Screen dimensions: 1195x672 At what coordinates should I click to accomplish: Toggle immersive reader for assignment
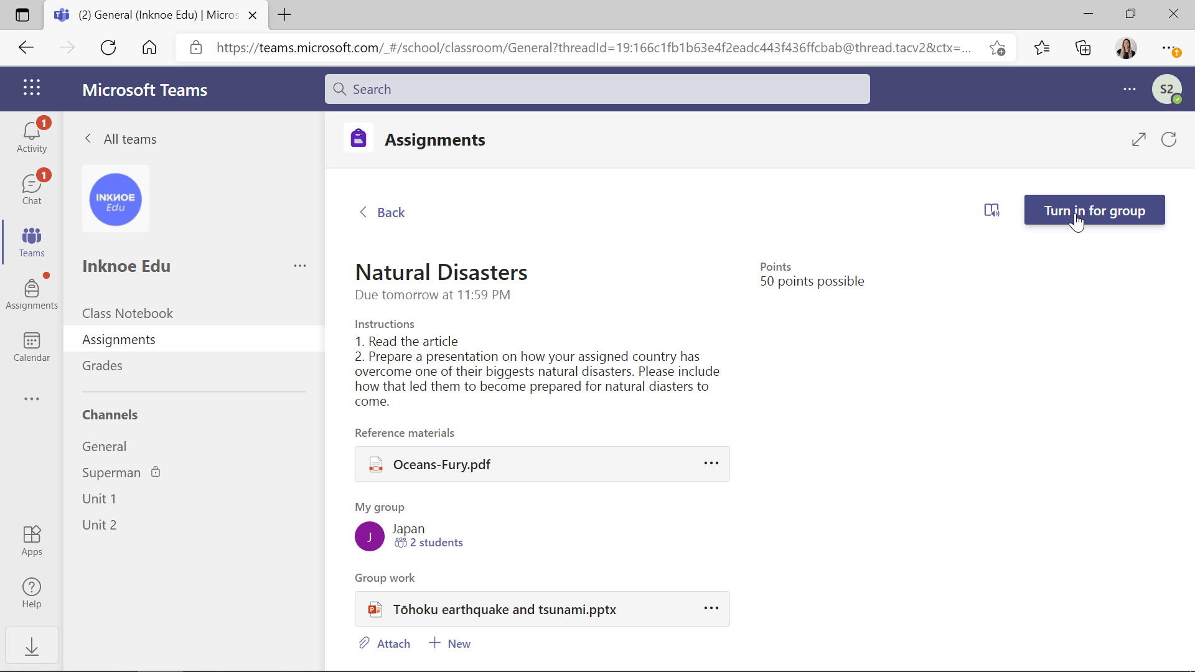point(992,210)
